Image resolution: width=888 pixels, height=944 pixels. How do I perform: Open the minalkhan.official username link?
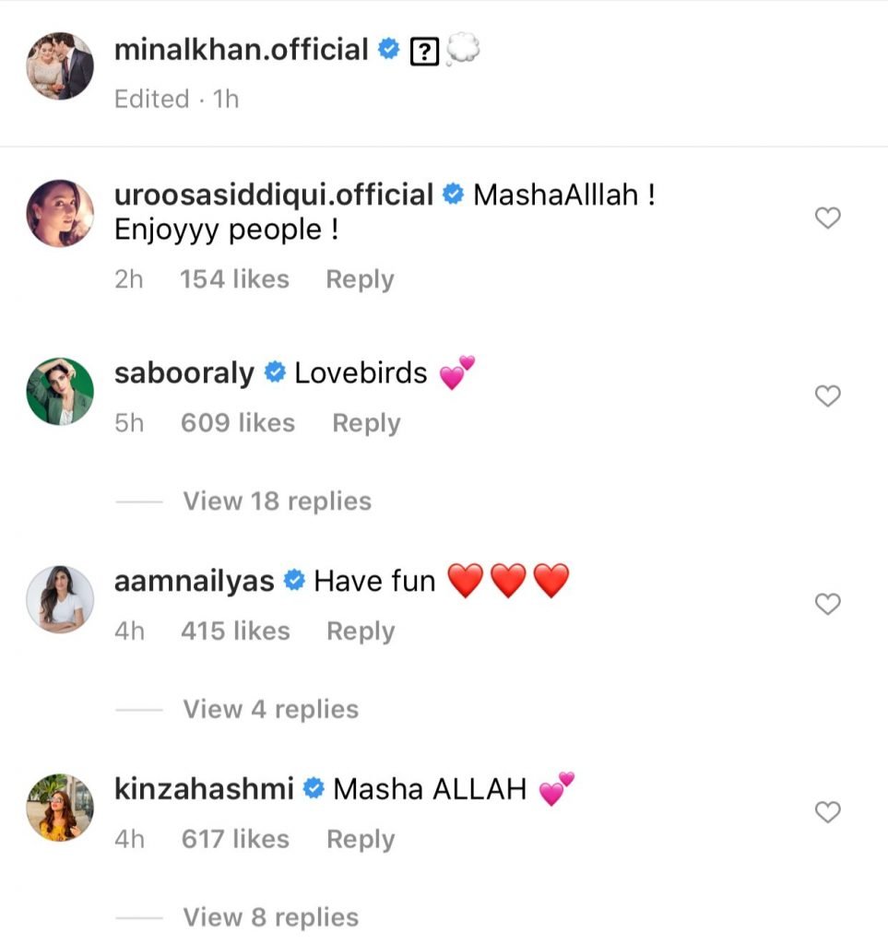(242, 50)
